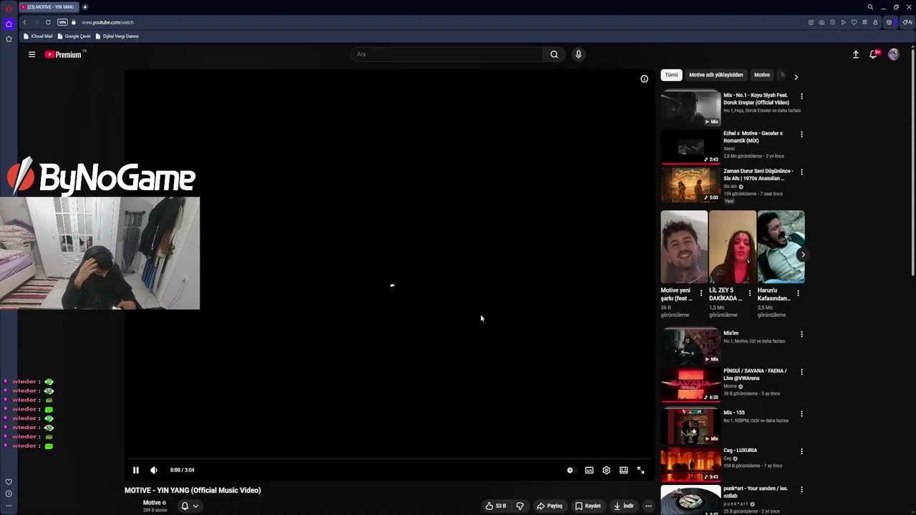Open the account avatar menu
916x515 pixels.
click(x=893, y=54)
